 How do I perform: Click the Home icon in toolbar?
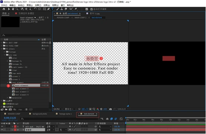click(x=4, y=9)
